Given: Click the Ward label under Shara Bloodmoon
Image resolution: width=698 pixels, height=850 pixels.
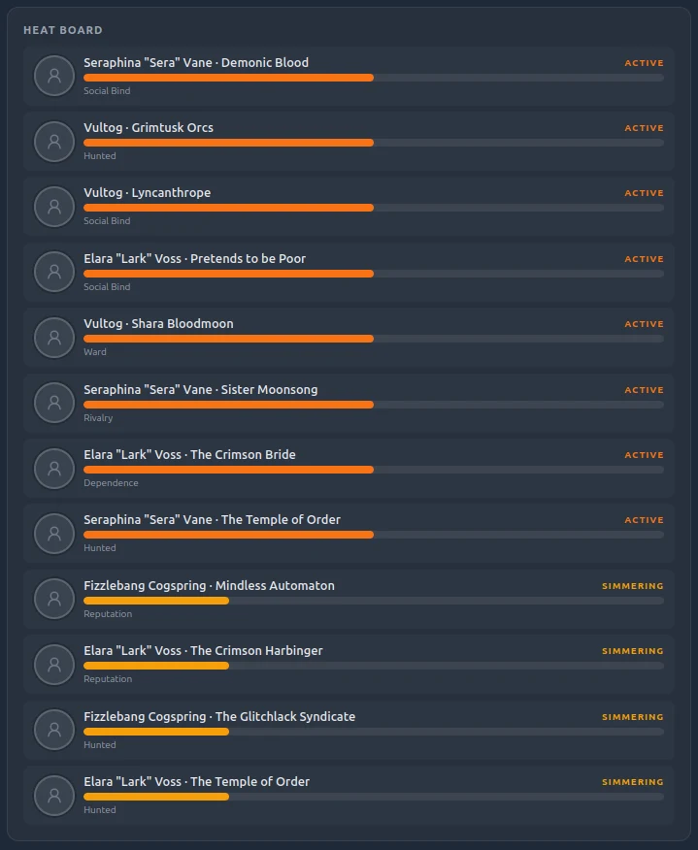Looking at the screenshot, I should point(95,352).
